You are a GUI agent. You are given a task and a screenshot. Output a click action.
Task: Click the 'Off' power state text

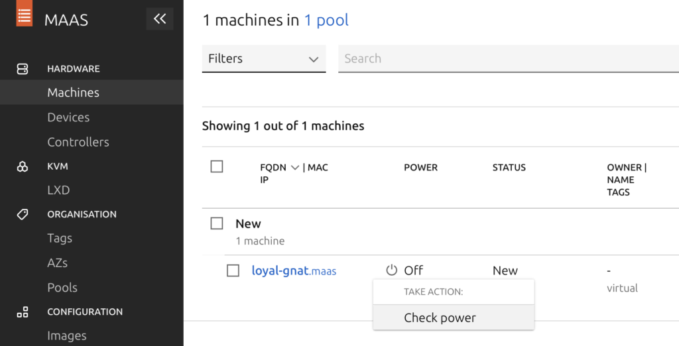pos(414,270)
